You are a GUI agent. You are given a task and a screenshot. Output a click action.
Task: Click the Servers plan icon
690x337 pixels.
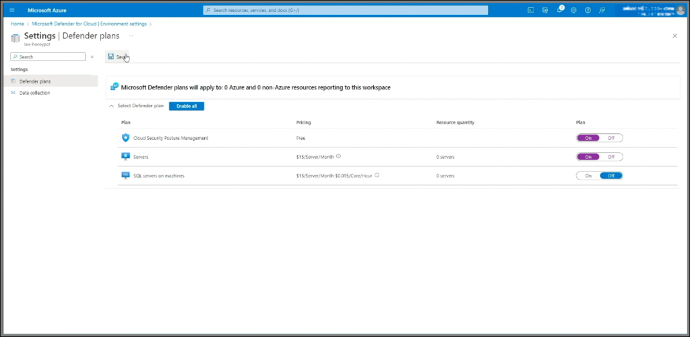point(125,157)
